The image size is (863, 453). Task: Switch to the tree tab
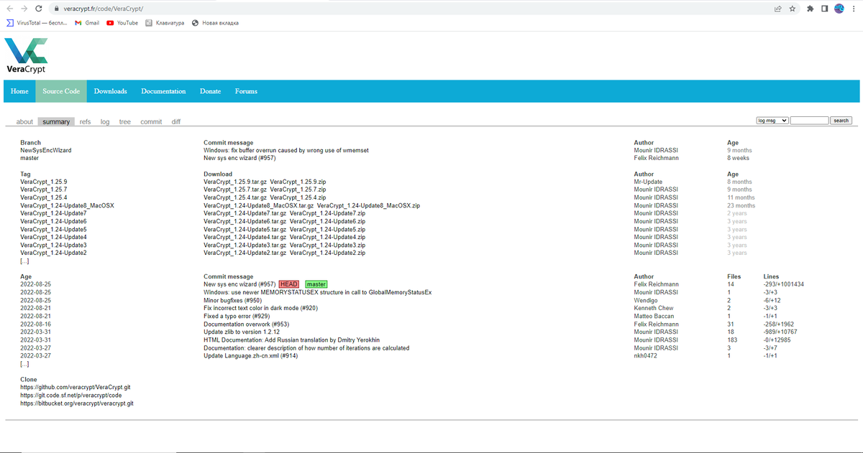coord(124,122)
